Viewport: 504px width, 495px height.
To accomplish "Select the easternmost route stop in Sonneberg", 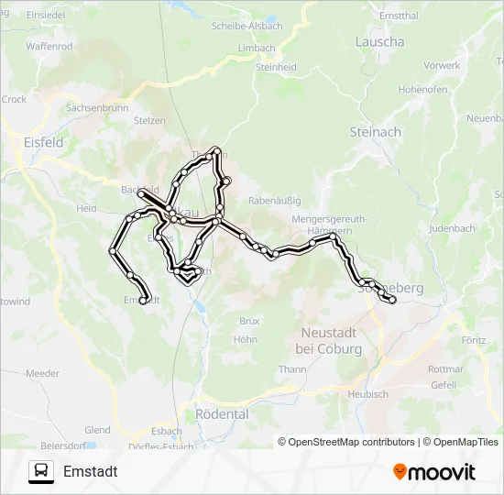I will click(392, 300).
